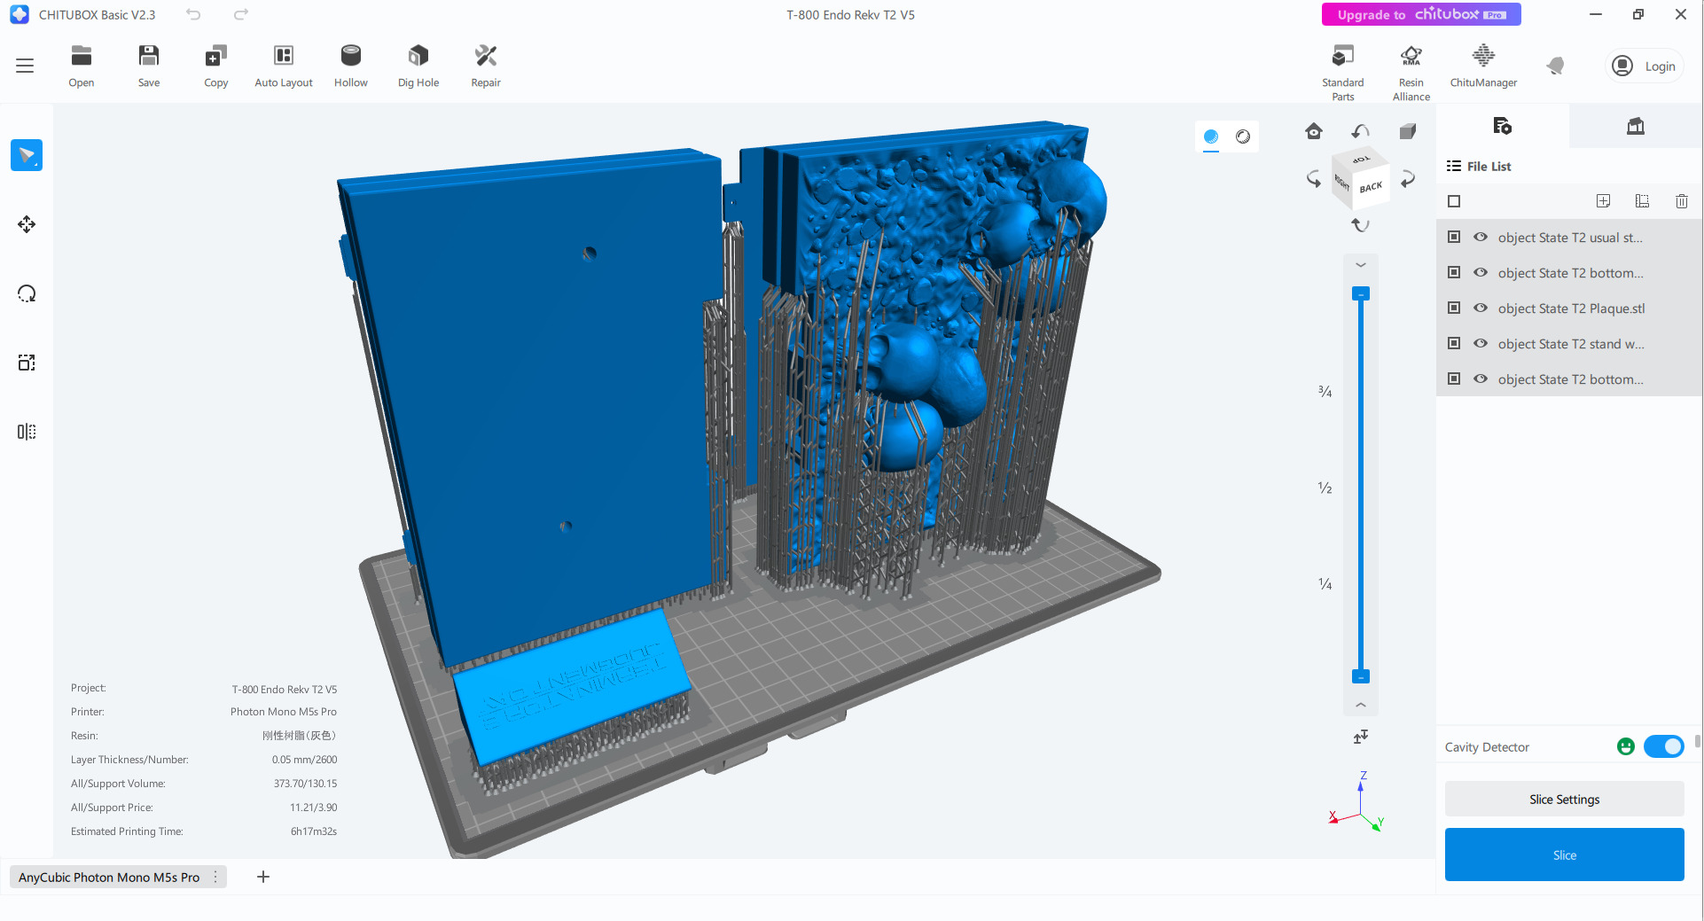1704x921 pixels.
Task: Click layer slider track near the ½ mark
Action: pos(1361,488)
